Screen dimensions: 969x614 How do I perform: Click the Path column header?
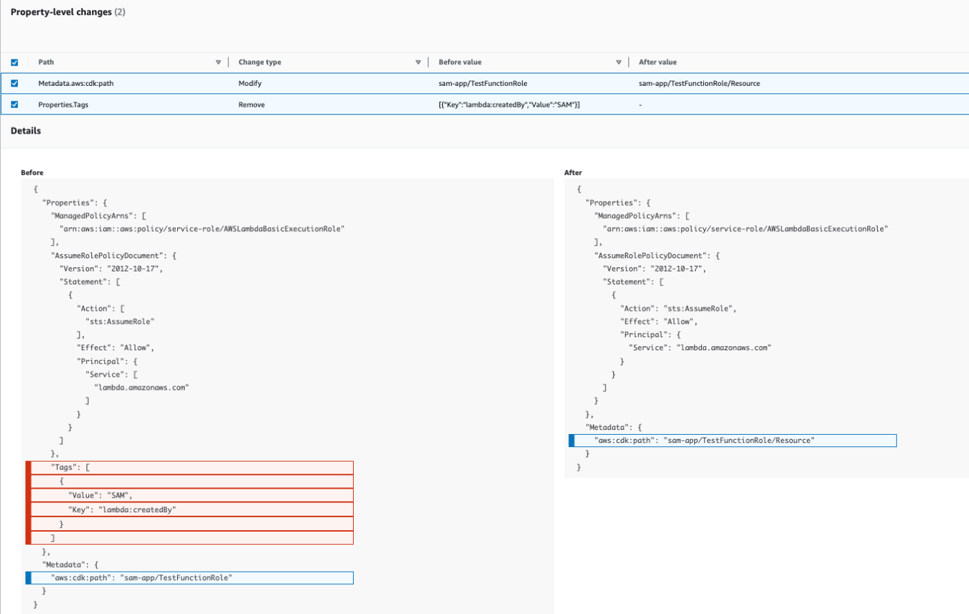(x=46, y=62)
